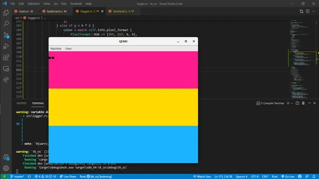Switch to keyboard.rs tab

54,11
